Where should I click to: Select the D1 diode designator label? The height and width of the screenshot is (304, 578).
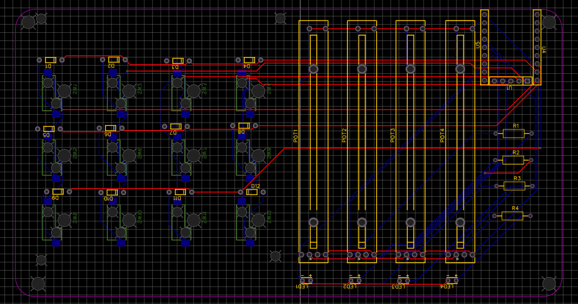[48, 66]
